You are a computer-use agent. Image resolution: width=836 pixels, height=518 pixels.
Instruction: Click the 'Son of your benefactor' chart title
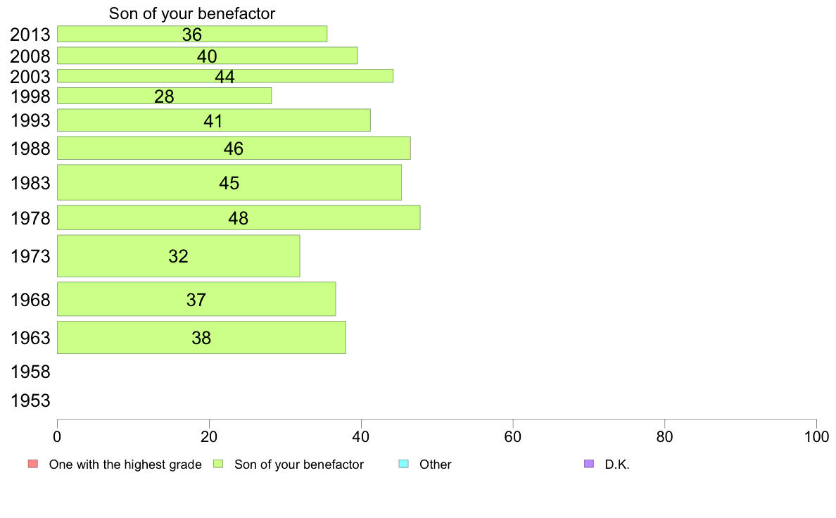[x=192, y=13]
